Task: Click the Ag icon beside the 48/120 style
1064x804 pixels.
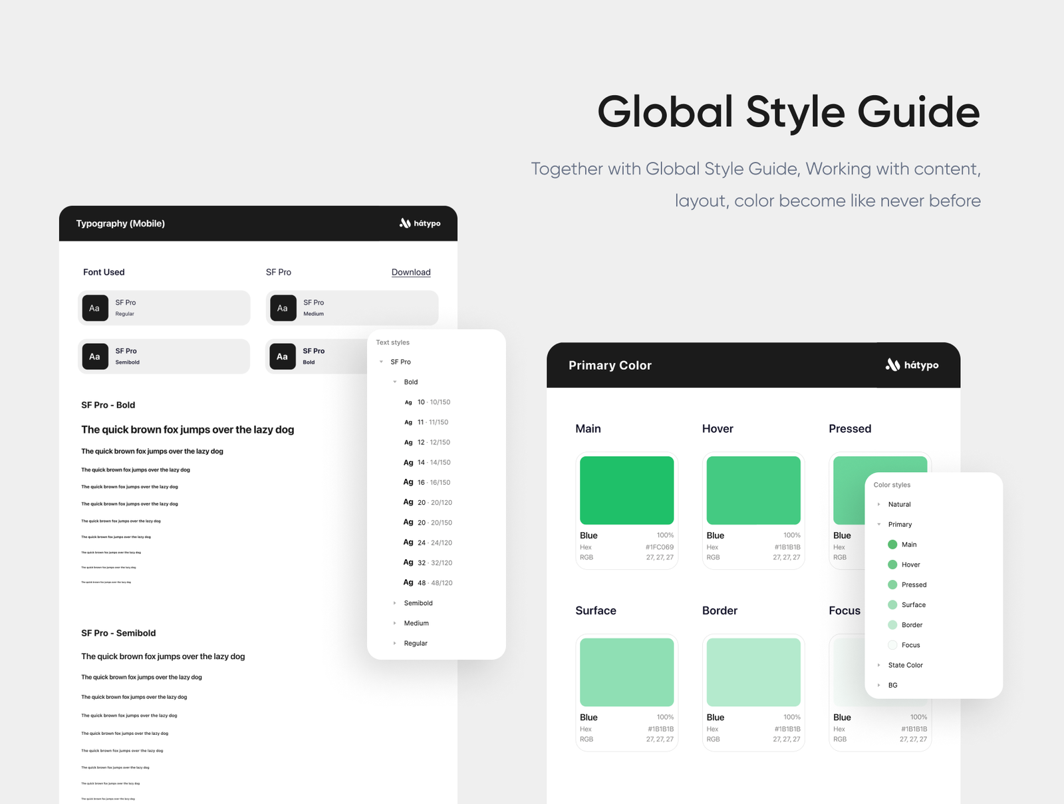Action: [x=408, y=582]
